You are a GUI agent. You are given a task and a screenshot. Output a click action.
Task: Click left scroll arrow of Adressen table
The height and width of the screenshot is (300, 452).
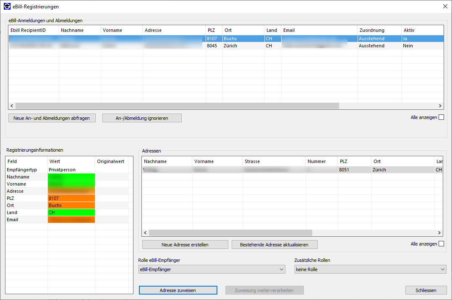[x=145, y=233]
